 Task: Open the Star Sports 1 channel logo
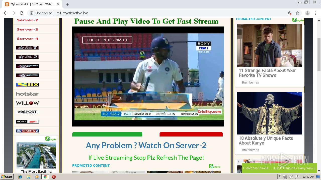(x=27, y=48)
